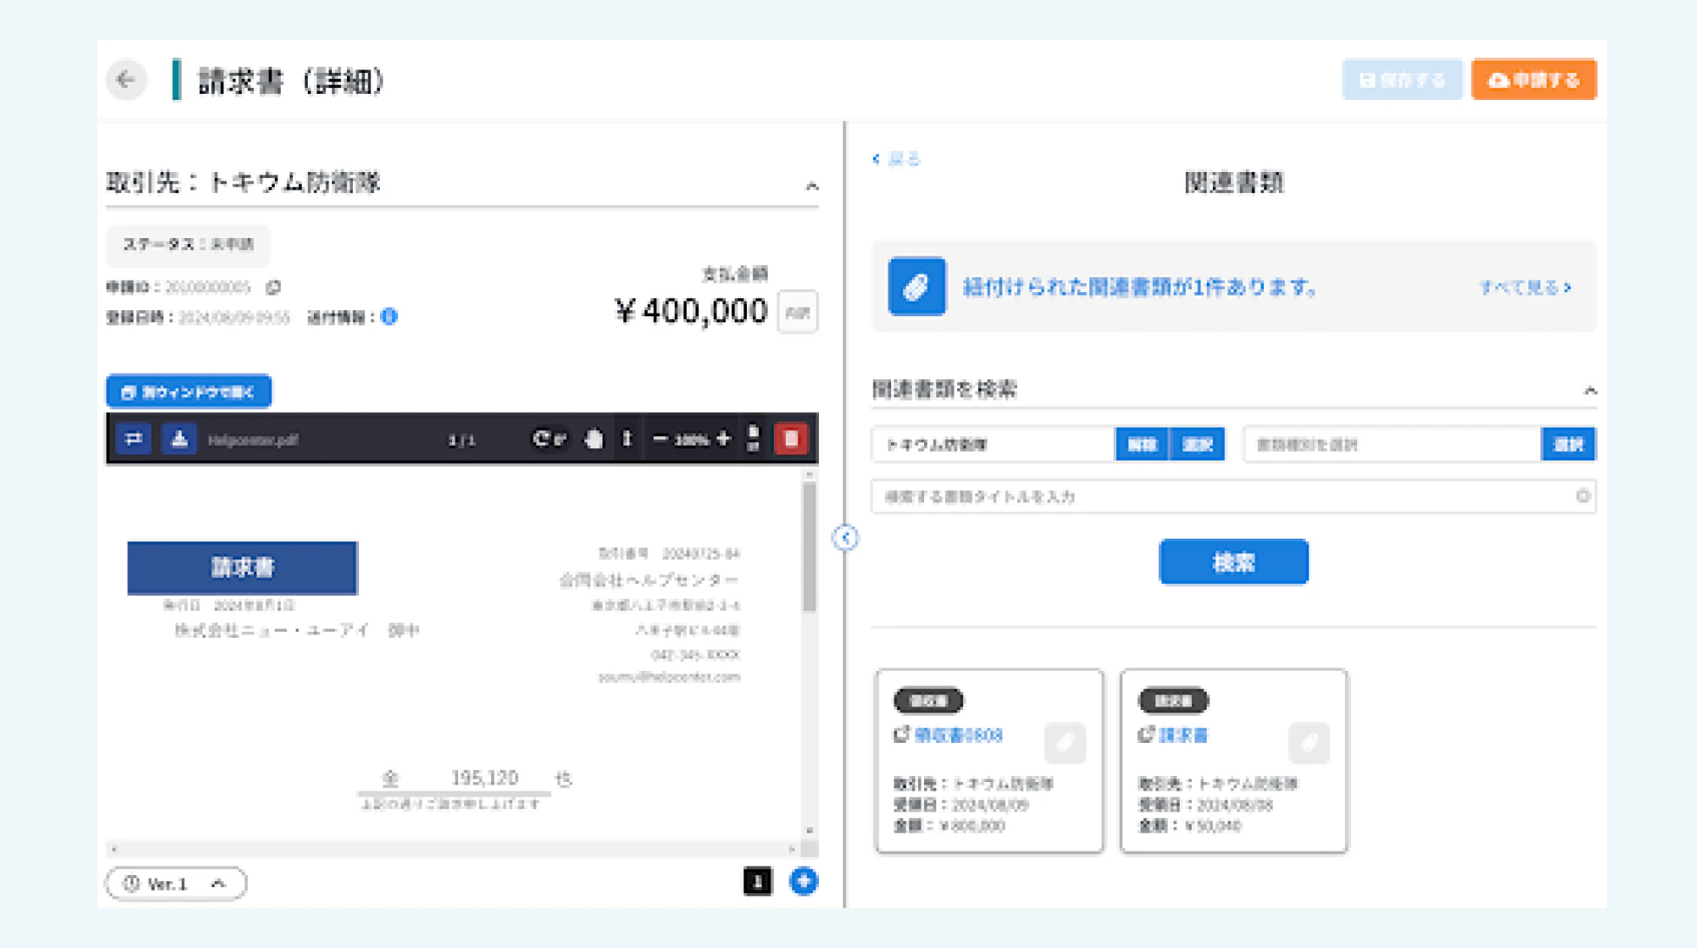Zoom out the PDF with the minus icon
Viewport: 1697px width, 948px height.
point(660,439)
